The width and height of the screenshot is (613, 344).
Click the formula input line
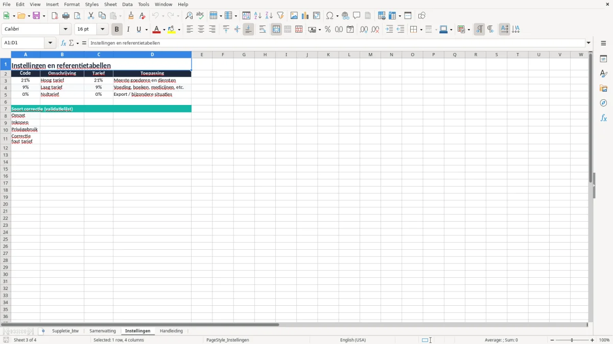[337, 43]
